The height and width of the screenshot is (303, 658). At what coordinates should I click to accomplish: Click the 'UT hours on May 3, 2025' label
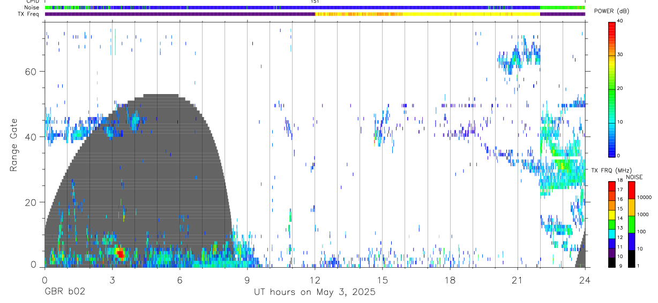click(315, 292)
